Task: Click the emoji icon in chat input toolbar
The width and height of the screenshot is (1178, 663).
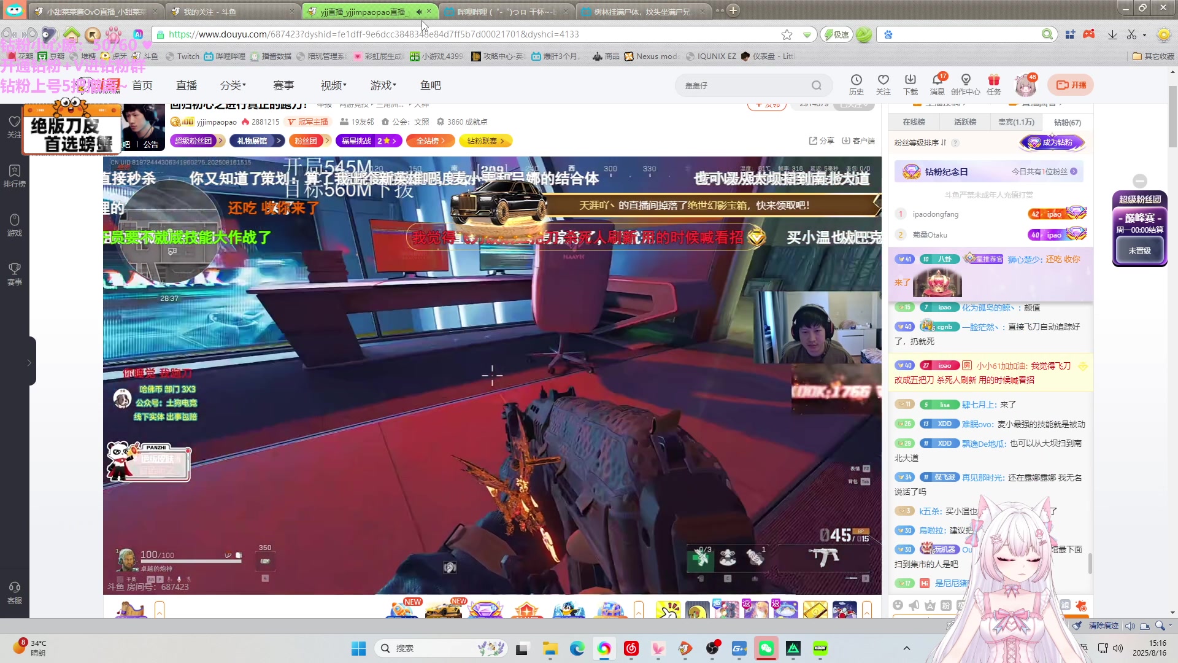Action: [x=898, y=605]
